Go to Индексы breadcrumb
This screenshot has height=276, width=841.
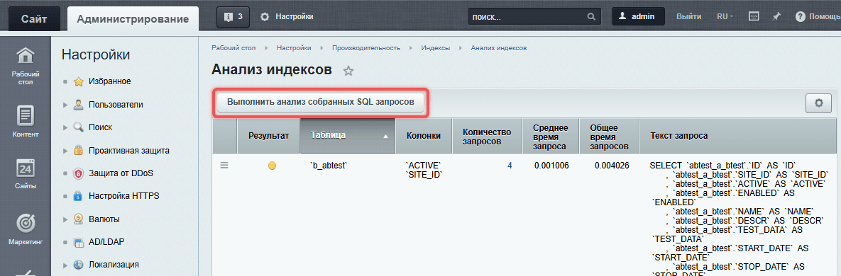coord(435,48)
